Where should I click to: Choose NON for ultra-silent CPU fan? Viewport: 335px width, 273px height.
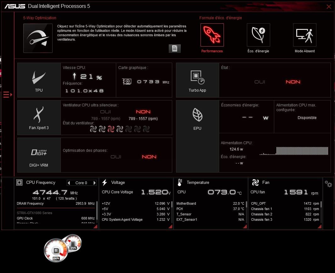point(143,112)
